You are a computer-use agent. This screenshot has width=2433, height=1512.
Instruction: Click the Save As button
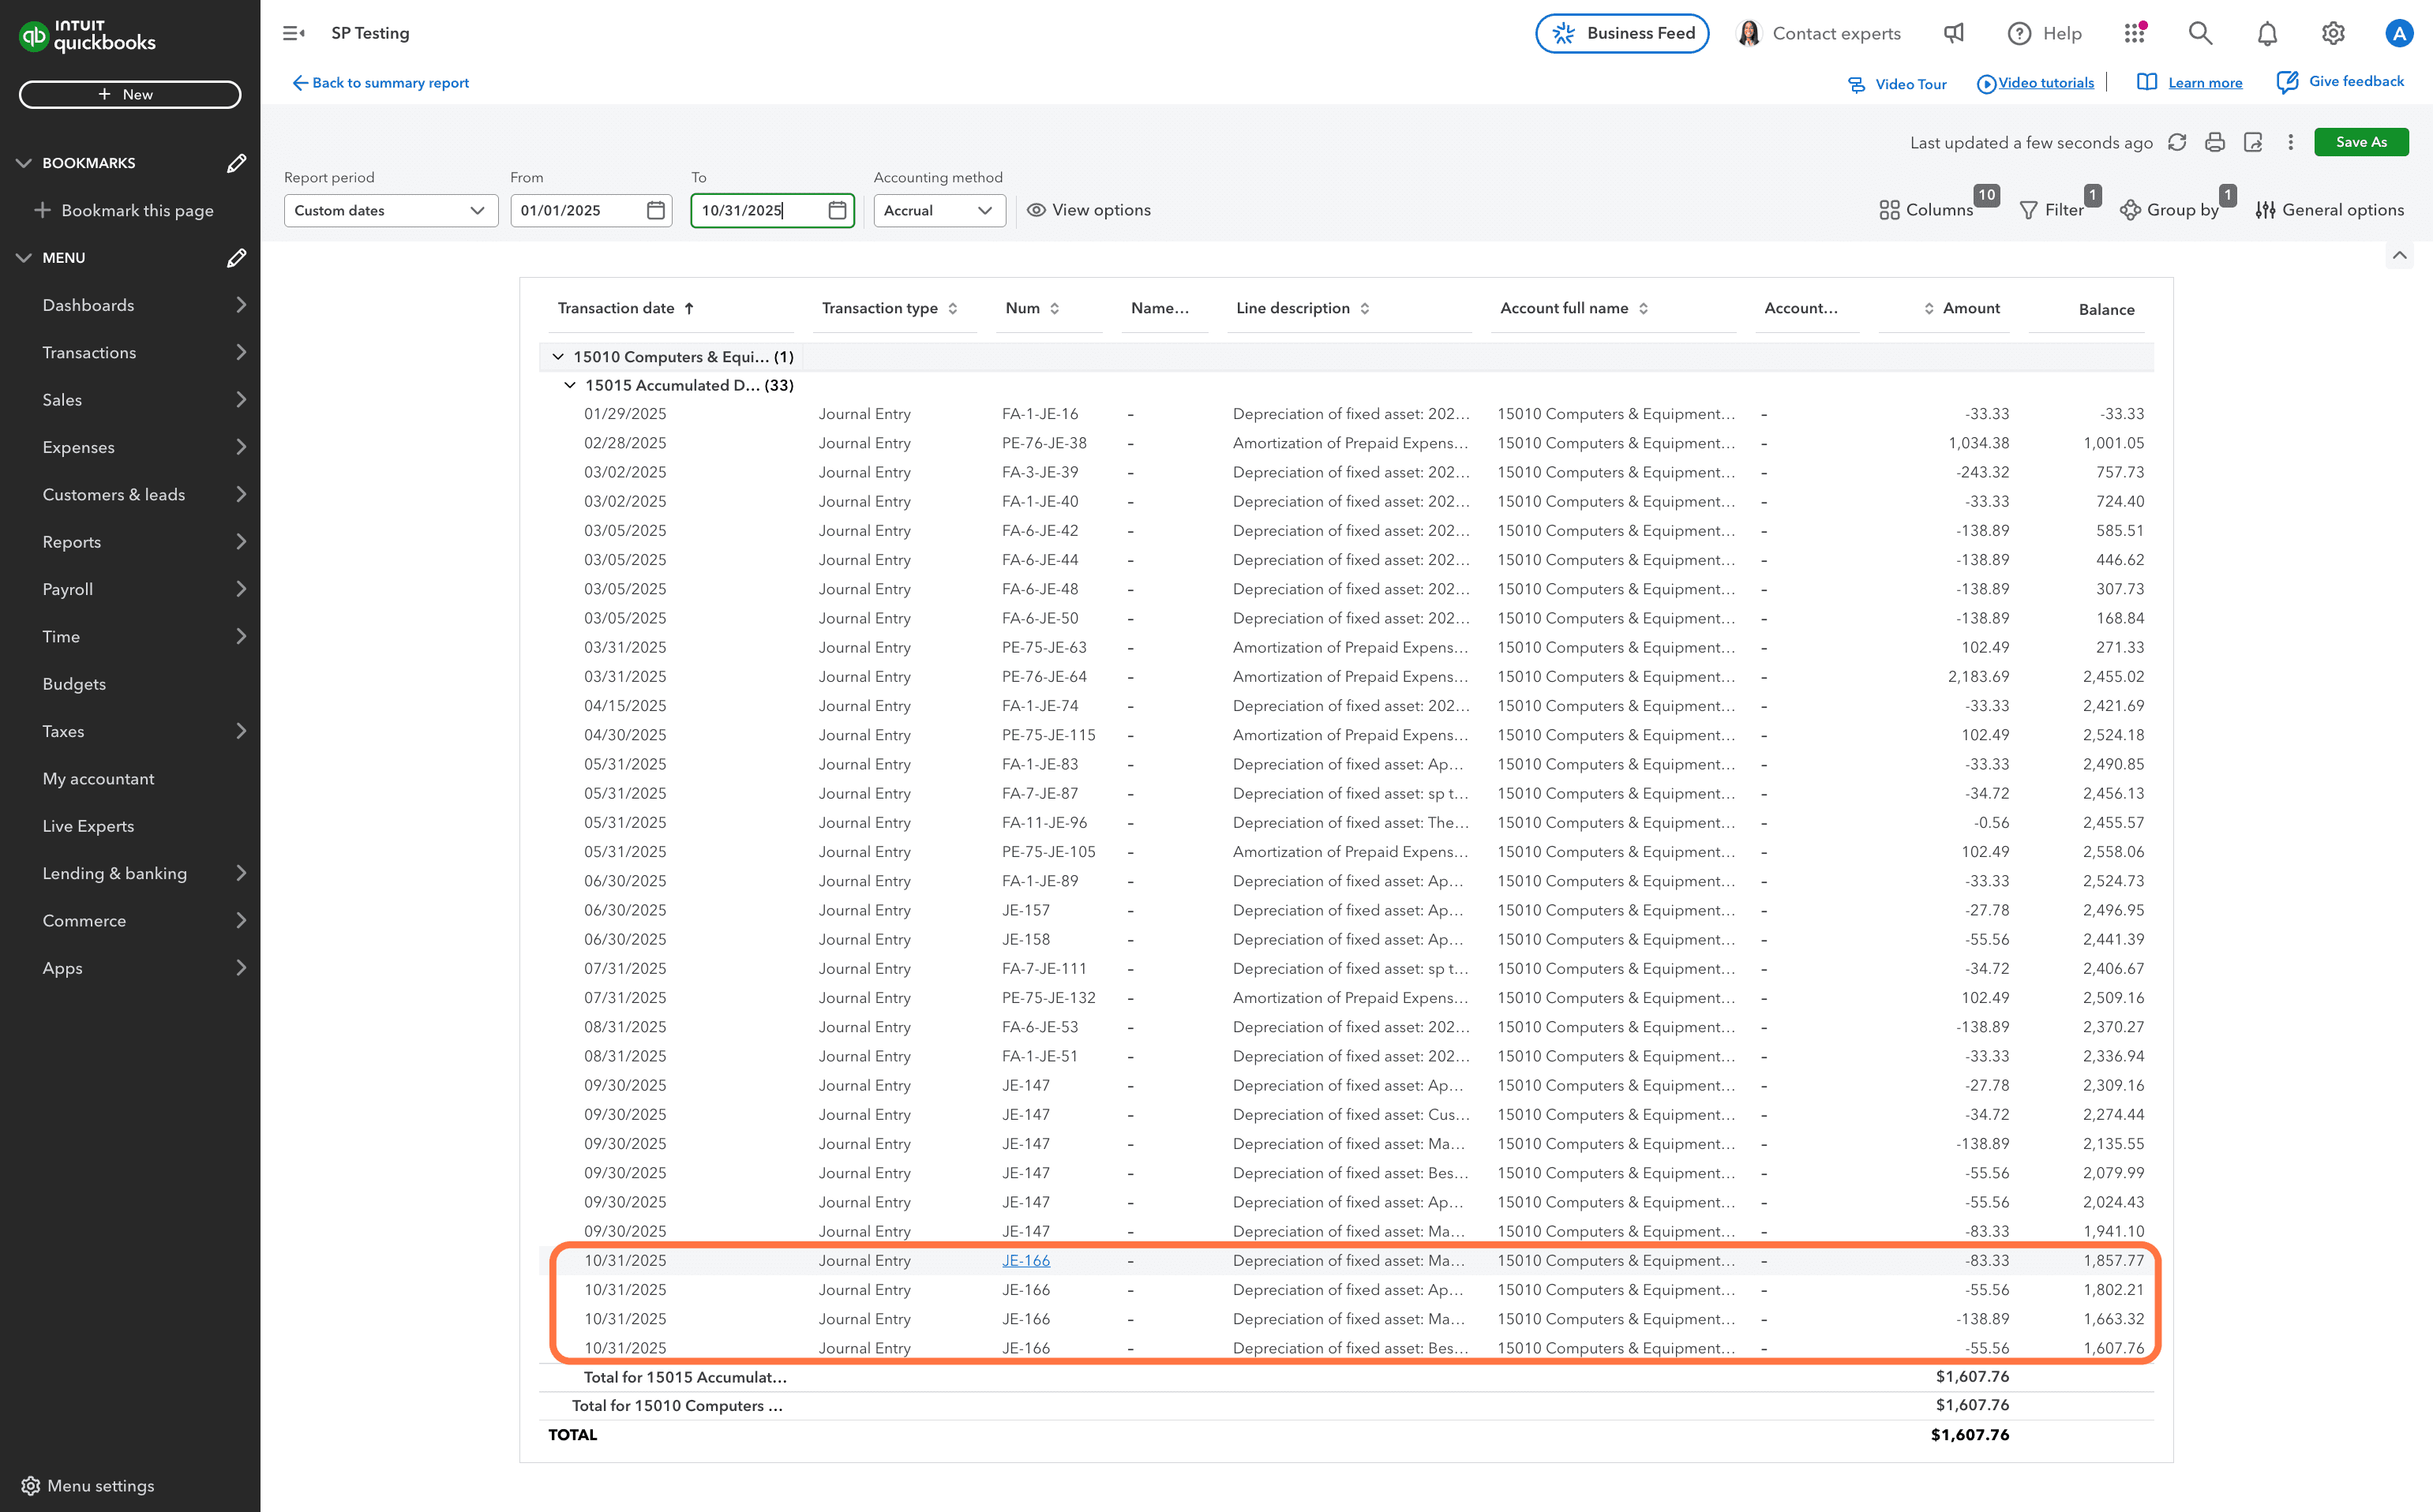point(2361,142)
